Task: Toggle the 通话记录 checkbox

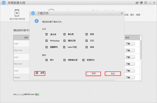Action: tap(65, 41)
